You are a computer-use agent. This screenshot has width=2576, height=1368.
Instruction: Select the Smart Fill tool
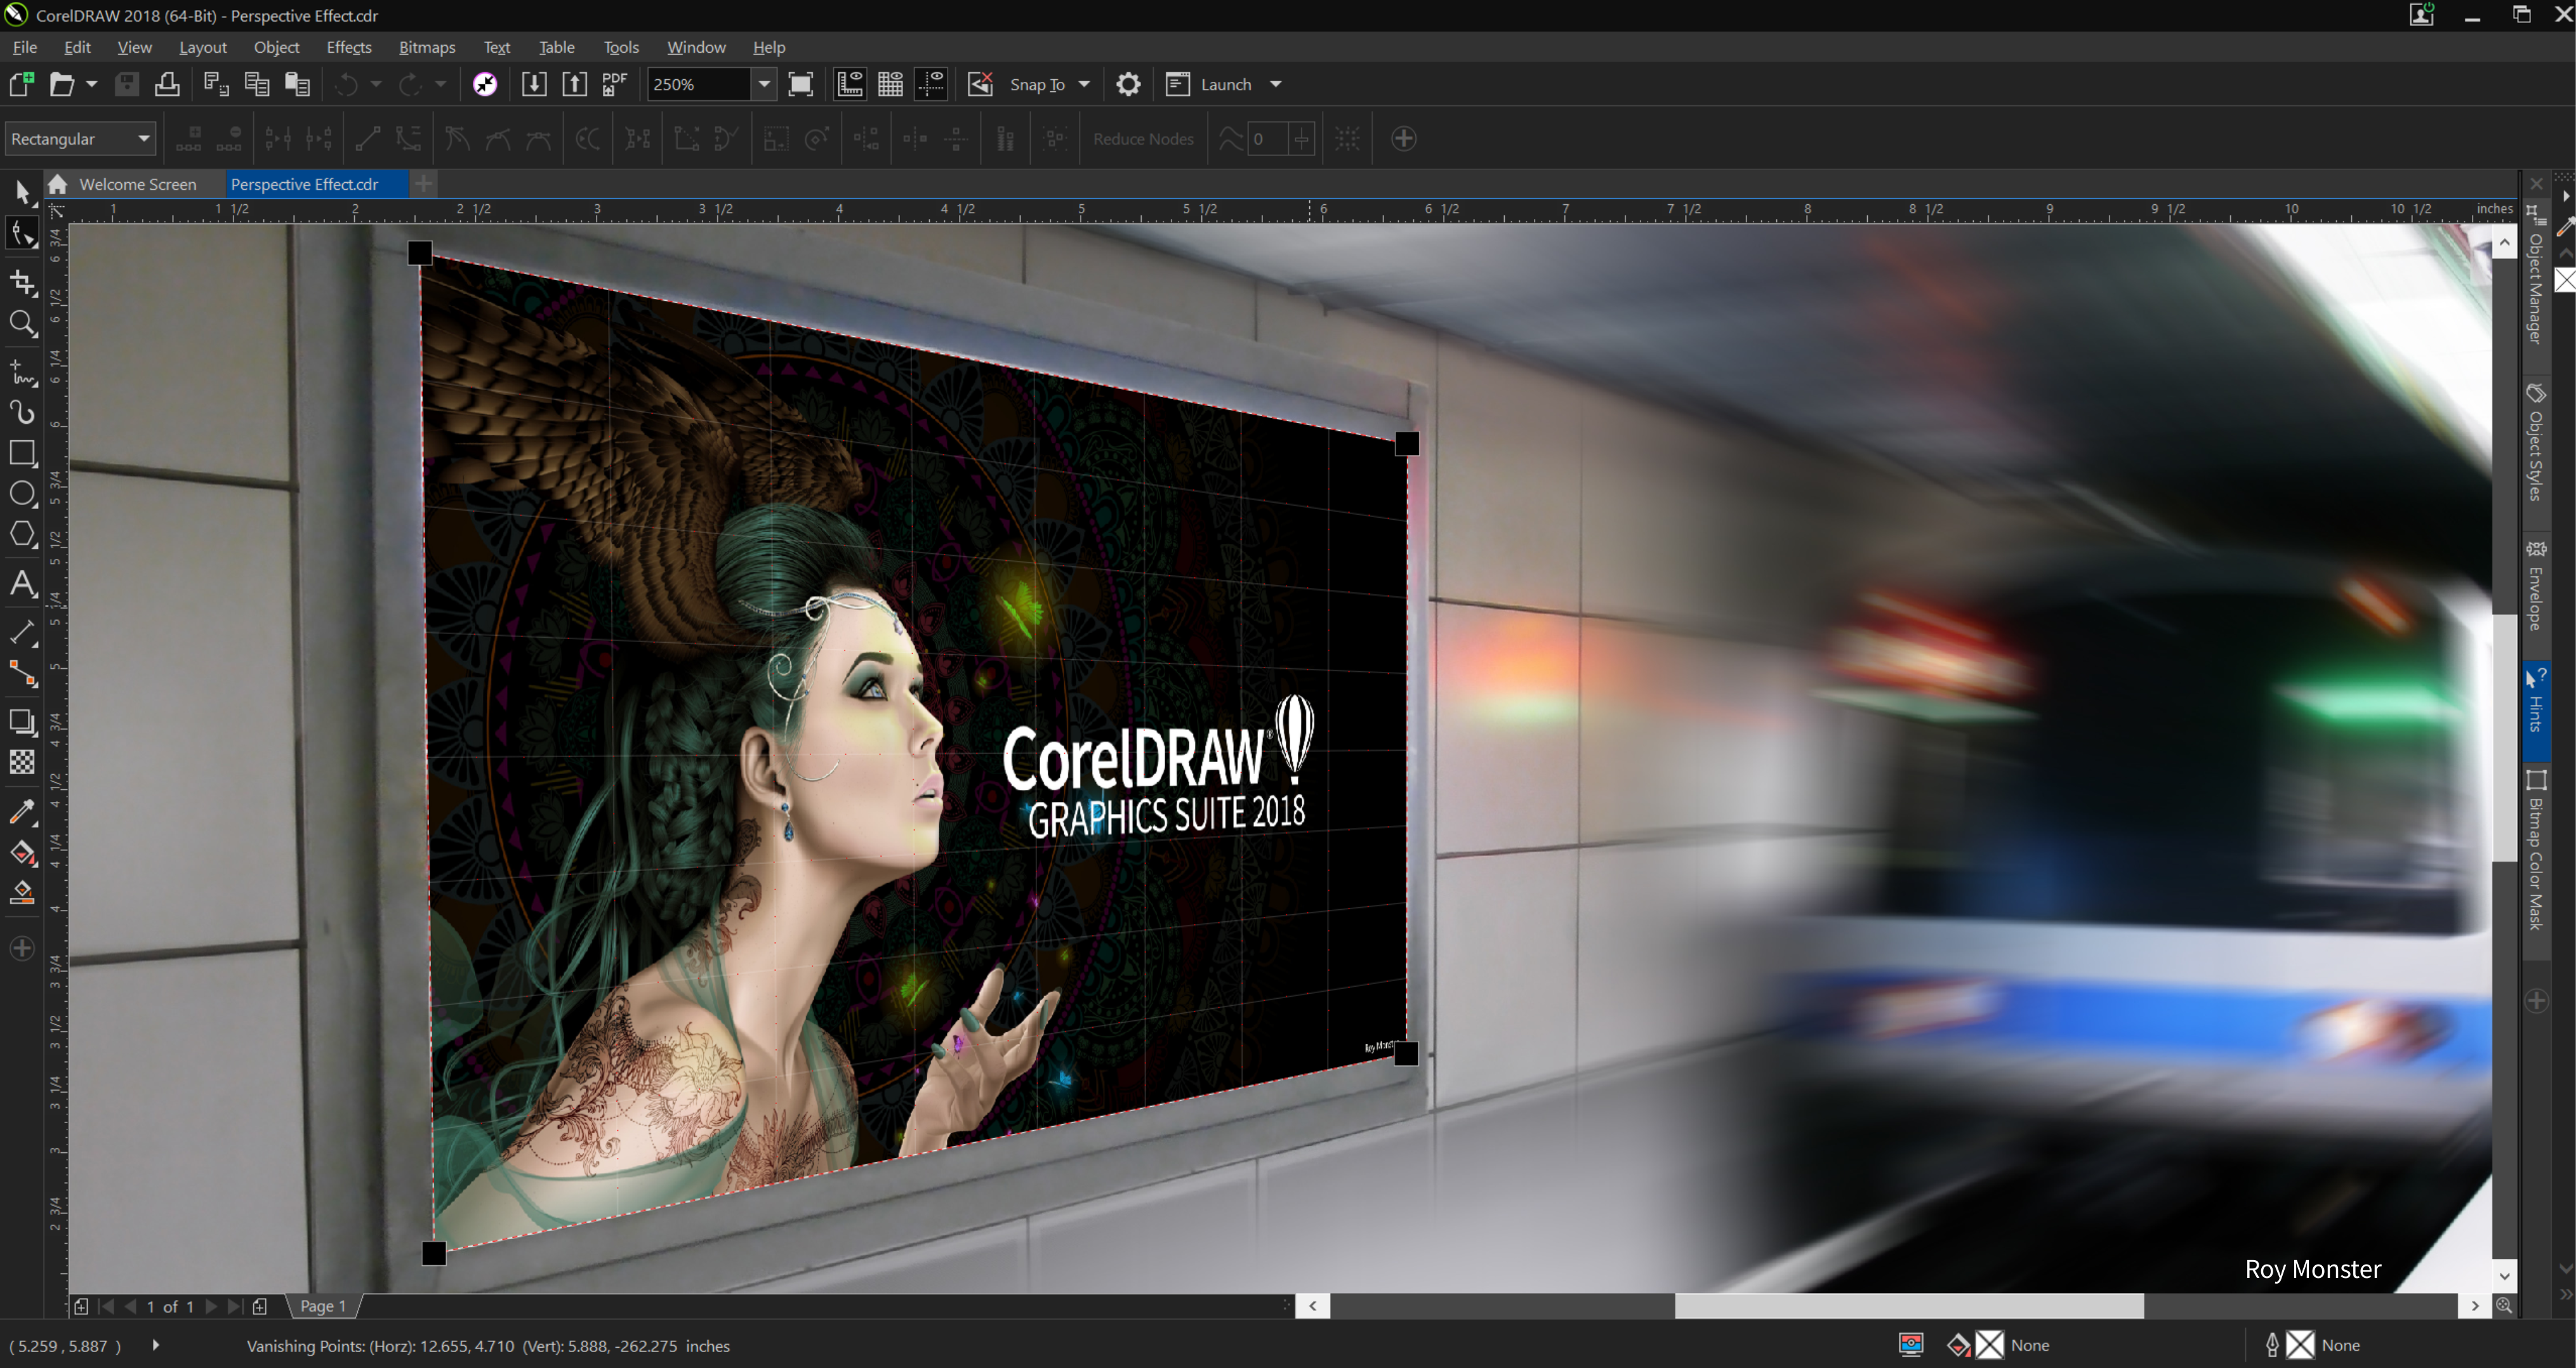[22, 892]
